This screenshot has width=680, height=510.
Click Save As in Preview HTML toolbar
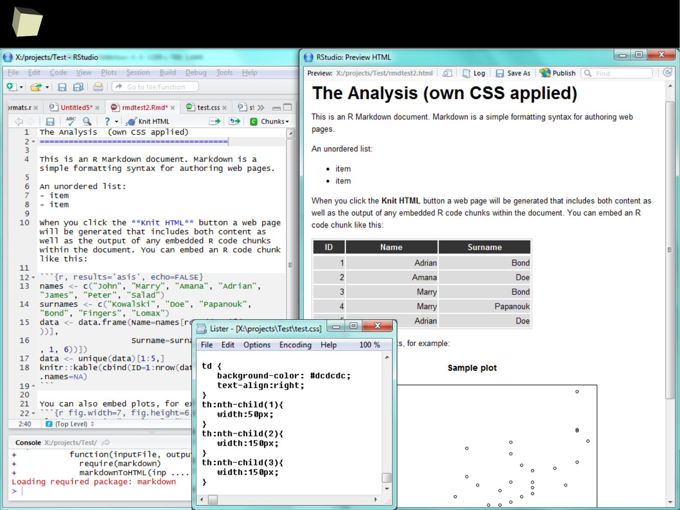[x=513, y=73]
